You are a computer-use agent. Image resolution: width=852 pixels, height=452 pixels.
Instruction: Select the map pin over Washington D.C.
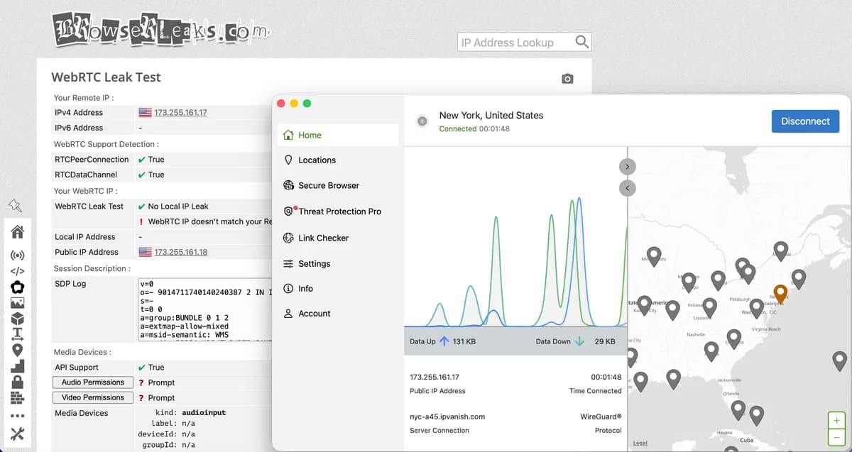click(x=757, y=308)
